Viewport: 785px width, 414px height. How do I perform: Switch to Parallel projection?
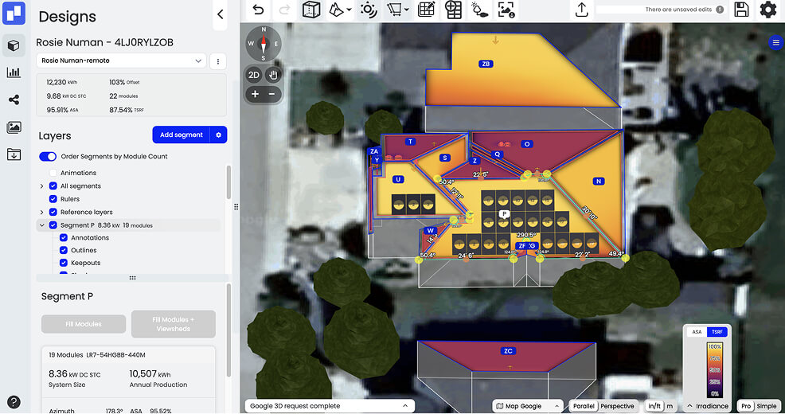pos(584,406)
